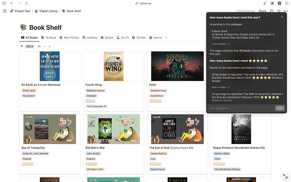
Task: Add a new item to 2023 group
Action: 49,47
